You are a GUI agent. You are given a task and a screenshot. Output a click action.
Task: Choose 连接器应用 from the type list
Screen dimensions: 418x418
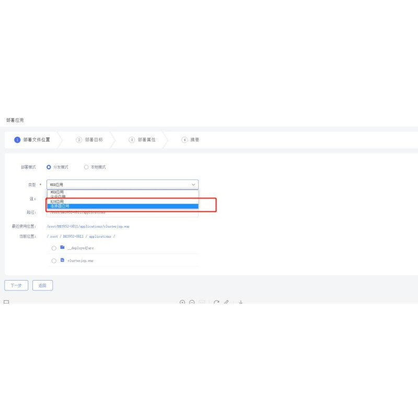(x=123, y=206)
